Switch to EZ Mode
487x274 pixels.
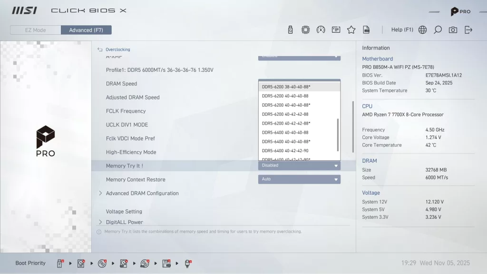36,30
